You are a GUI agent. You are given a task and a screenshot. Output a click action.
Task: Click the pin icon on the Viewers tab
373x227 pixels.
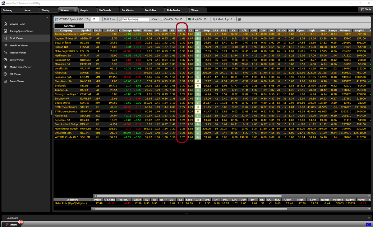tap(75, 10)
